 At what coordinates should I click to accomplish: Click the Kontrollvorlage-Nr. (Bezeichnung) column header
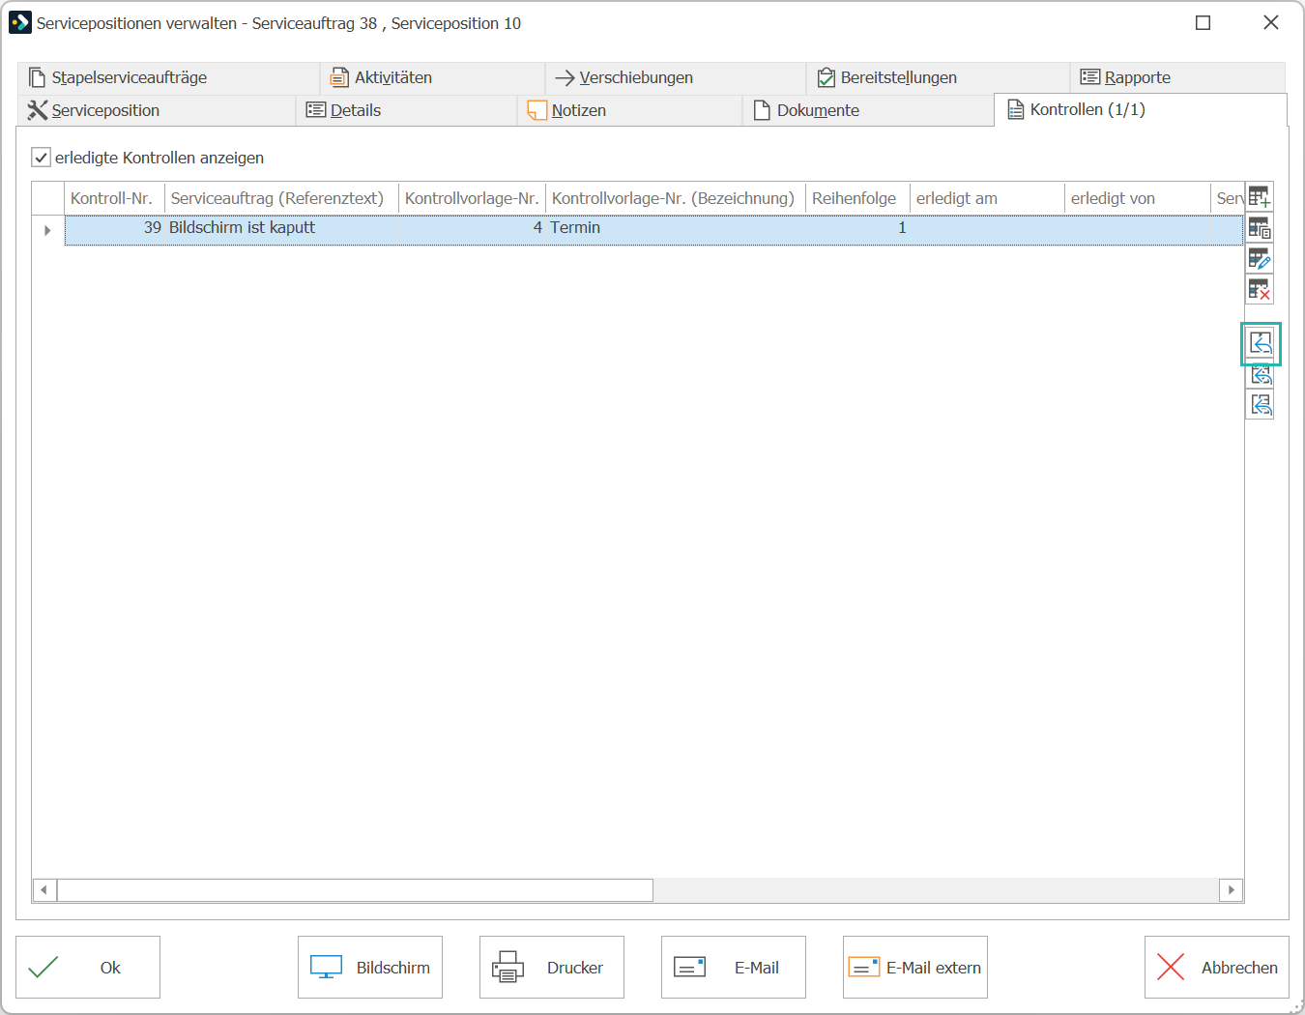click(x=675, y=198)
